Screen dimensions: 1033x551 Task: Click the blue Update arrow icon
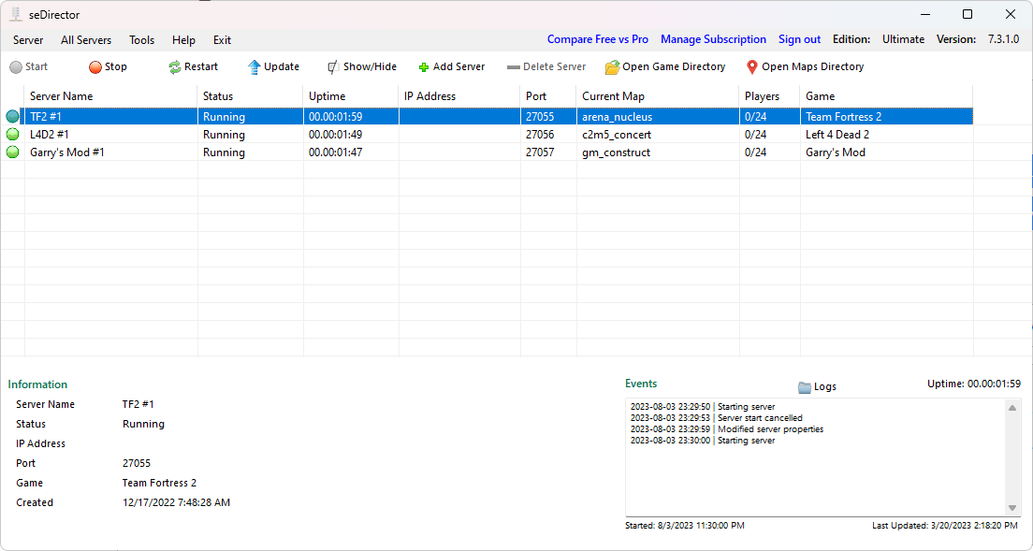pos(255,67)
